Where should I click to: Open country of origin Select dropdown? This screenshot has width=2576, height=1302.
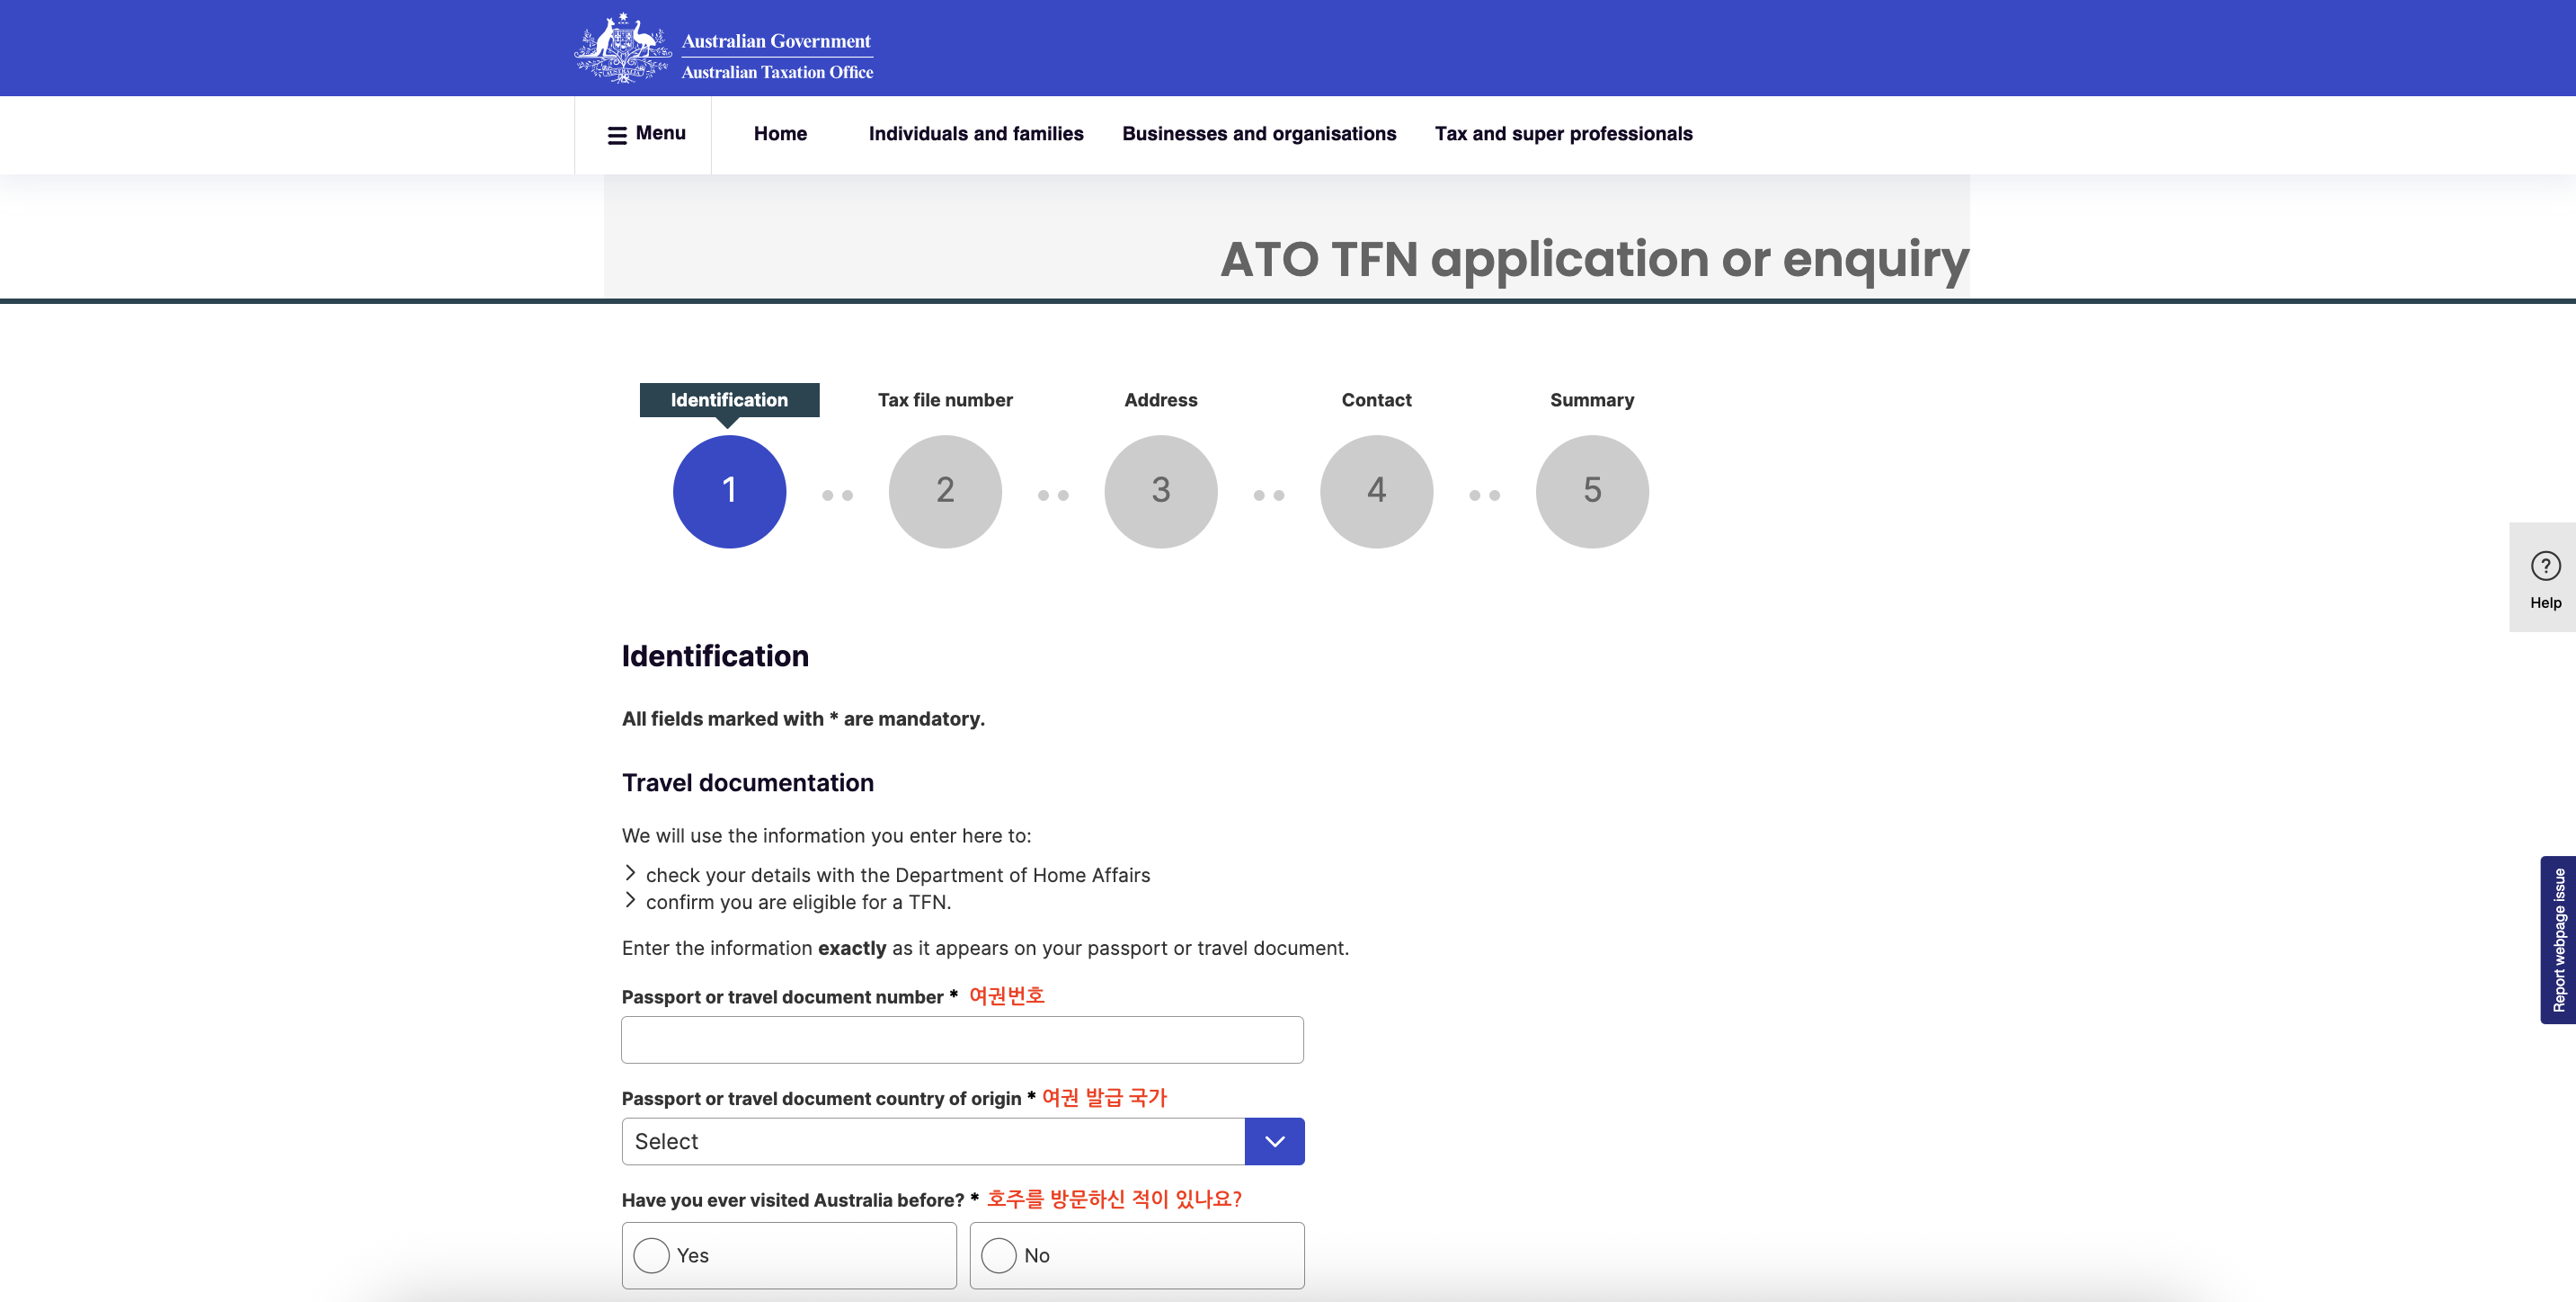932,1141
